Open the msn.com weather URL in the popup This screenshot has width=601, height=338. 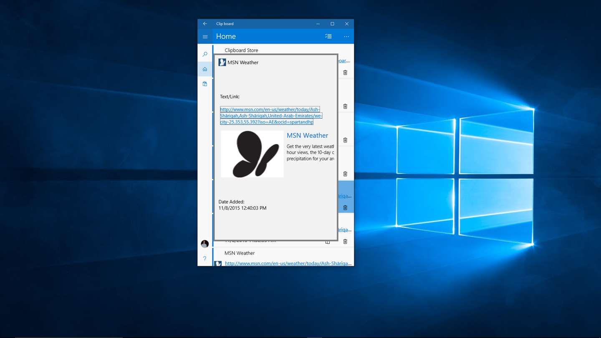[271, 116]
